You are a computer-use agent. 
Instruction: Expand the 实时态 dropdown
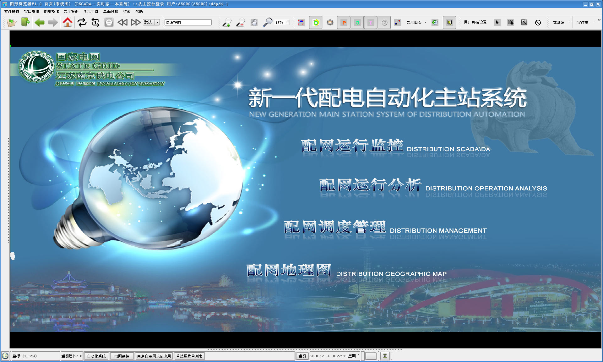[x=594, y=22]
